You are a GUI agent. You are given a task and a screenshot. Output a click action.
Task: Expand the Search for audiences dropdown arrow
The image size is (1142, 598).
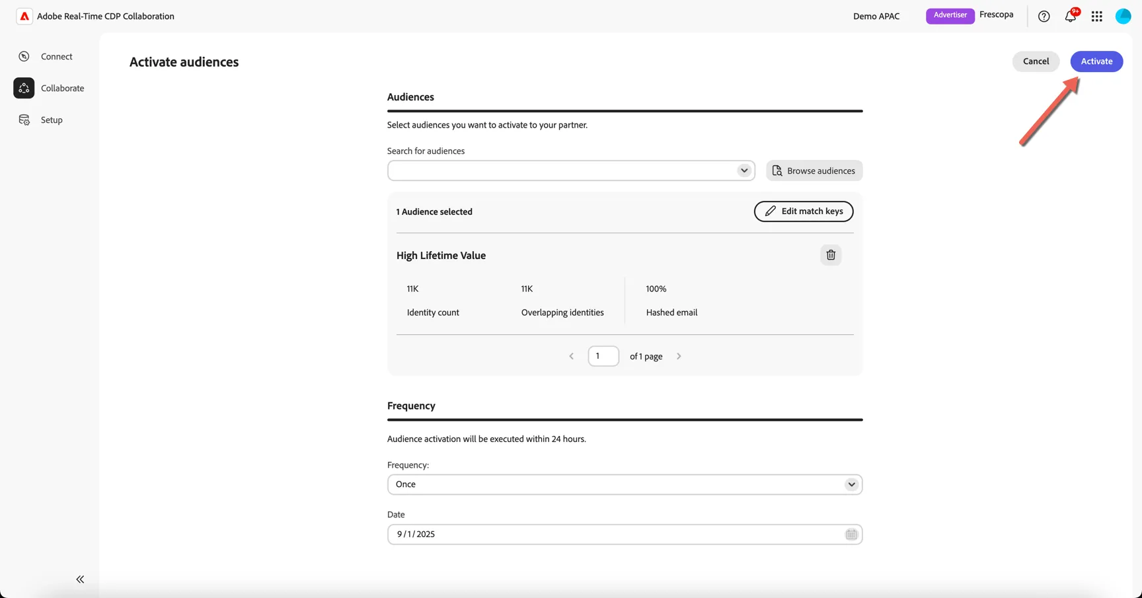pos(744,170)
